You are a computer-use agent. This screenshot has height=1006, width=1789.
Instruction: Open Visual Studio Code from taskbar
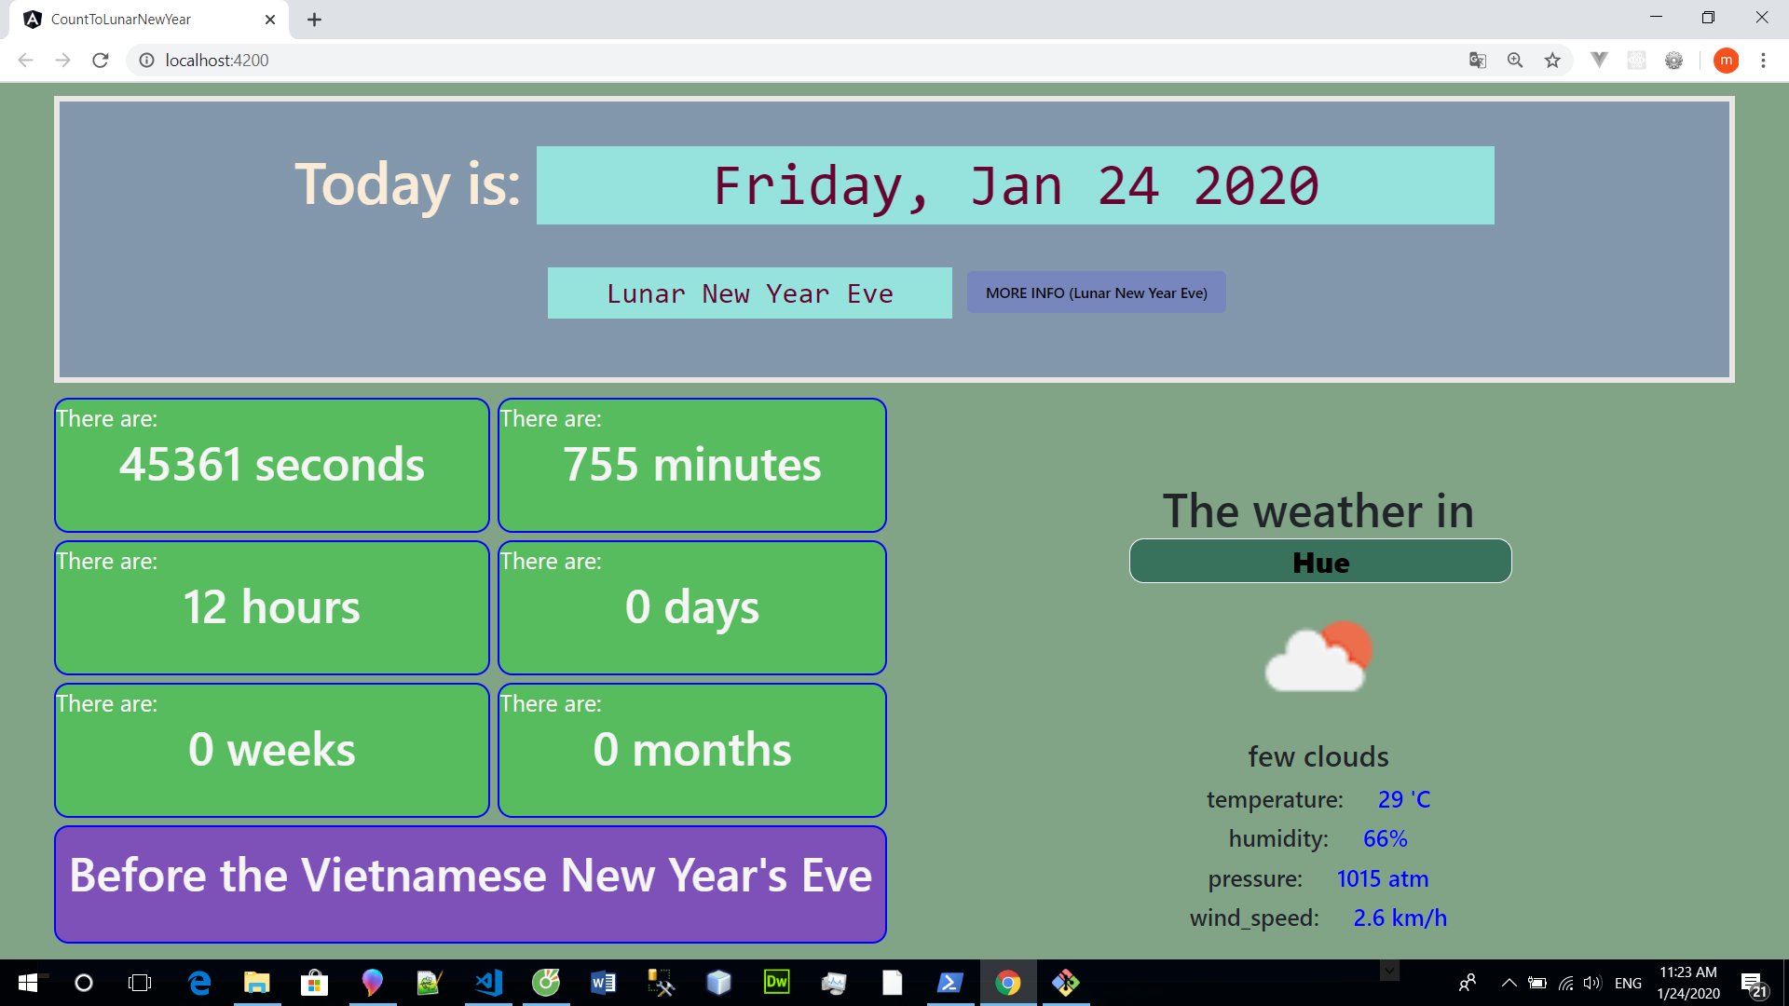click(x=488, y=983)
